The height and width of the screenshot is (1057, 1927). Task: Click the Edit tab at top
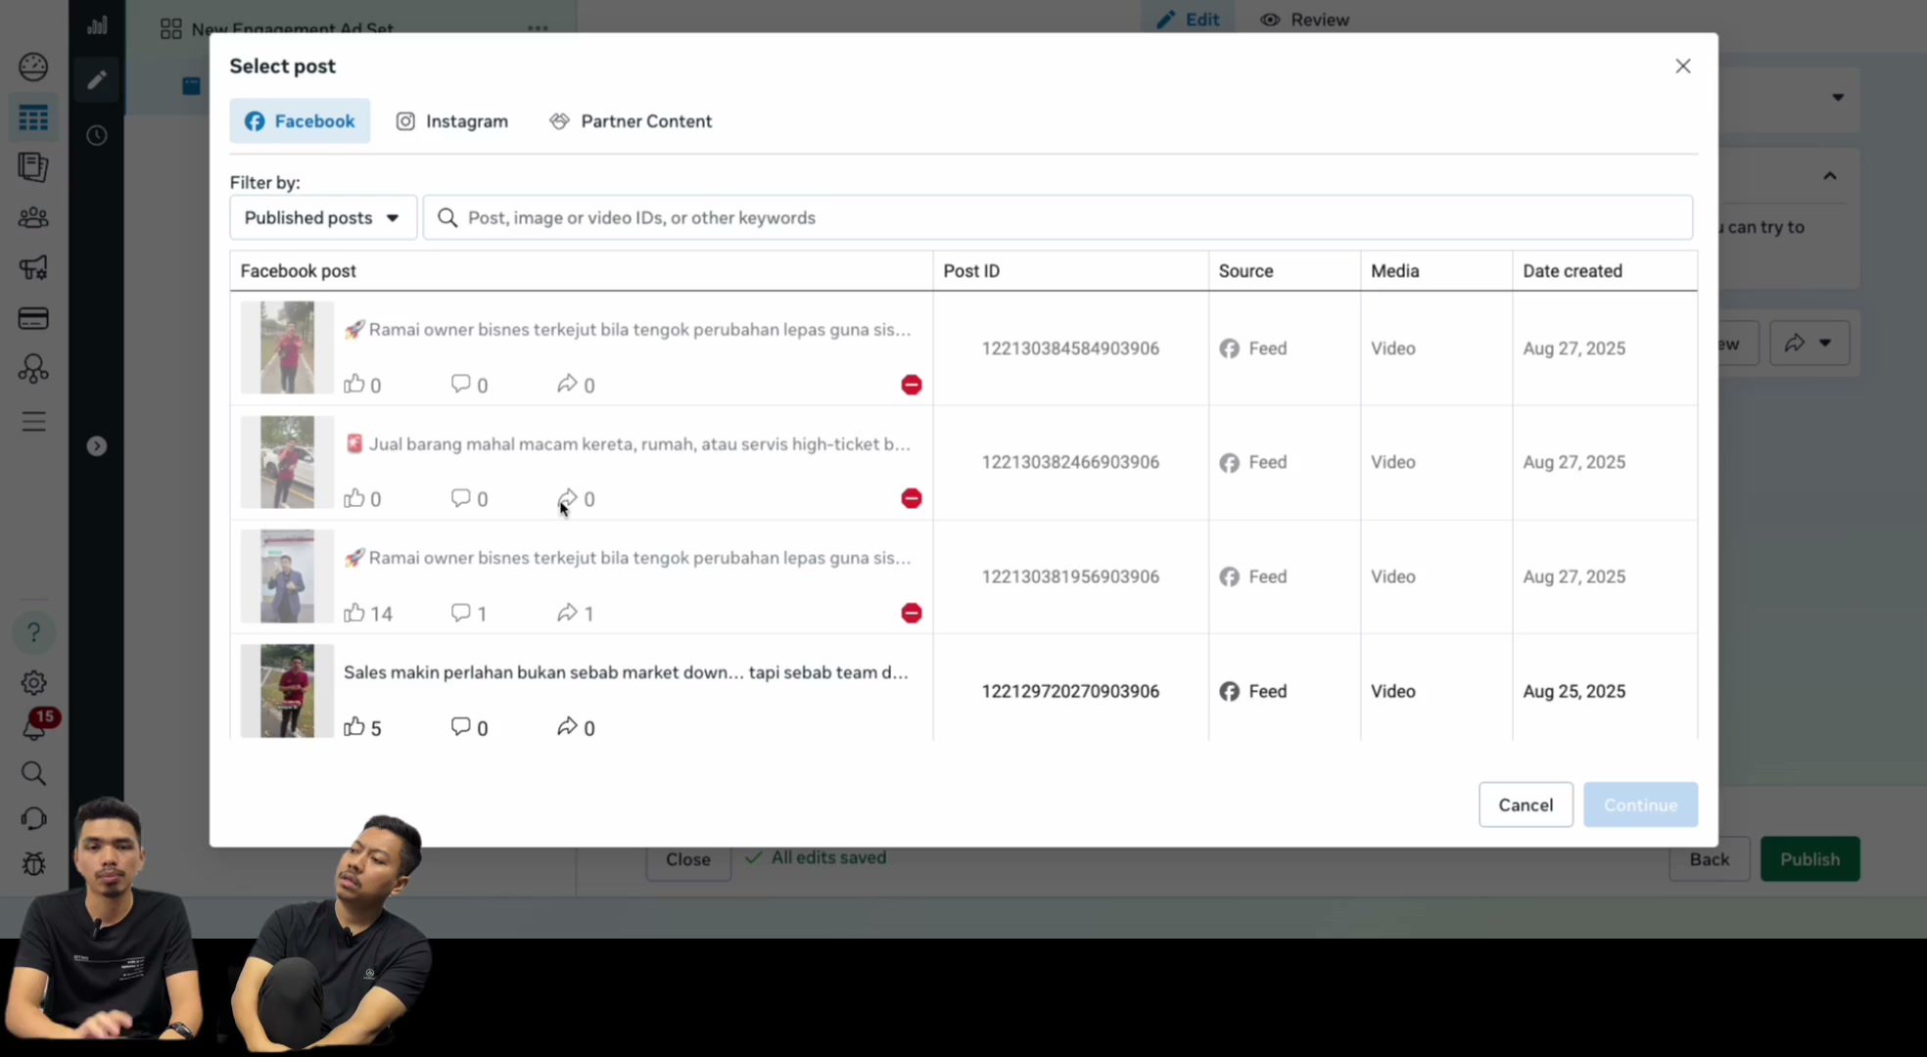tap(1188, 20)
